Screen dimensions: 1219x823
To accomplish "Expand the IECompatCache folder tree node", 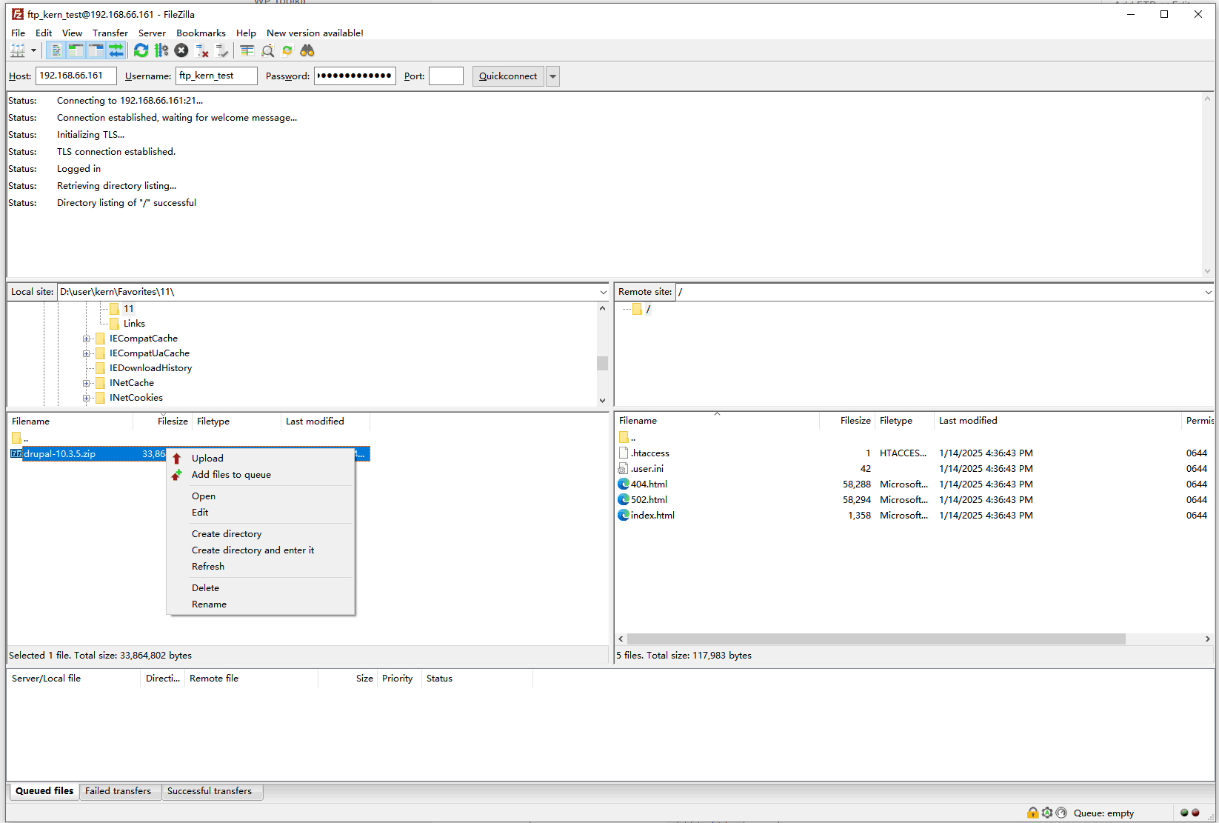I will 87,339.
